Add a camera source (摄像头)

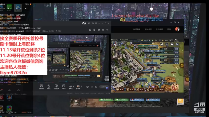pos(49,87)
